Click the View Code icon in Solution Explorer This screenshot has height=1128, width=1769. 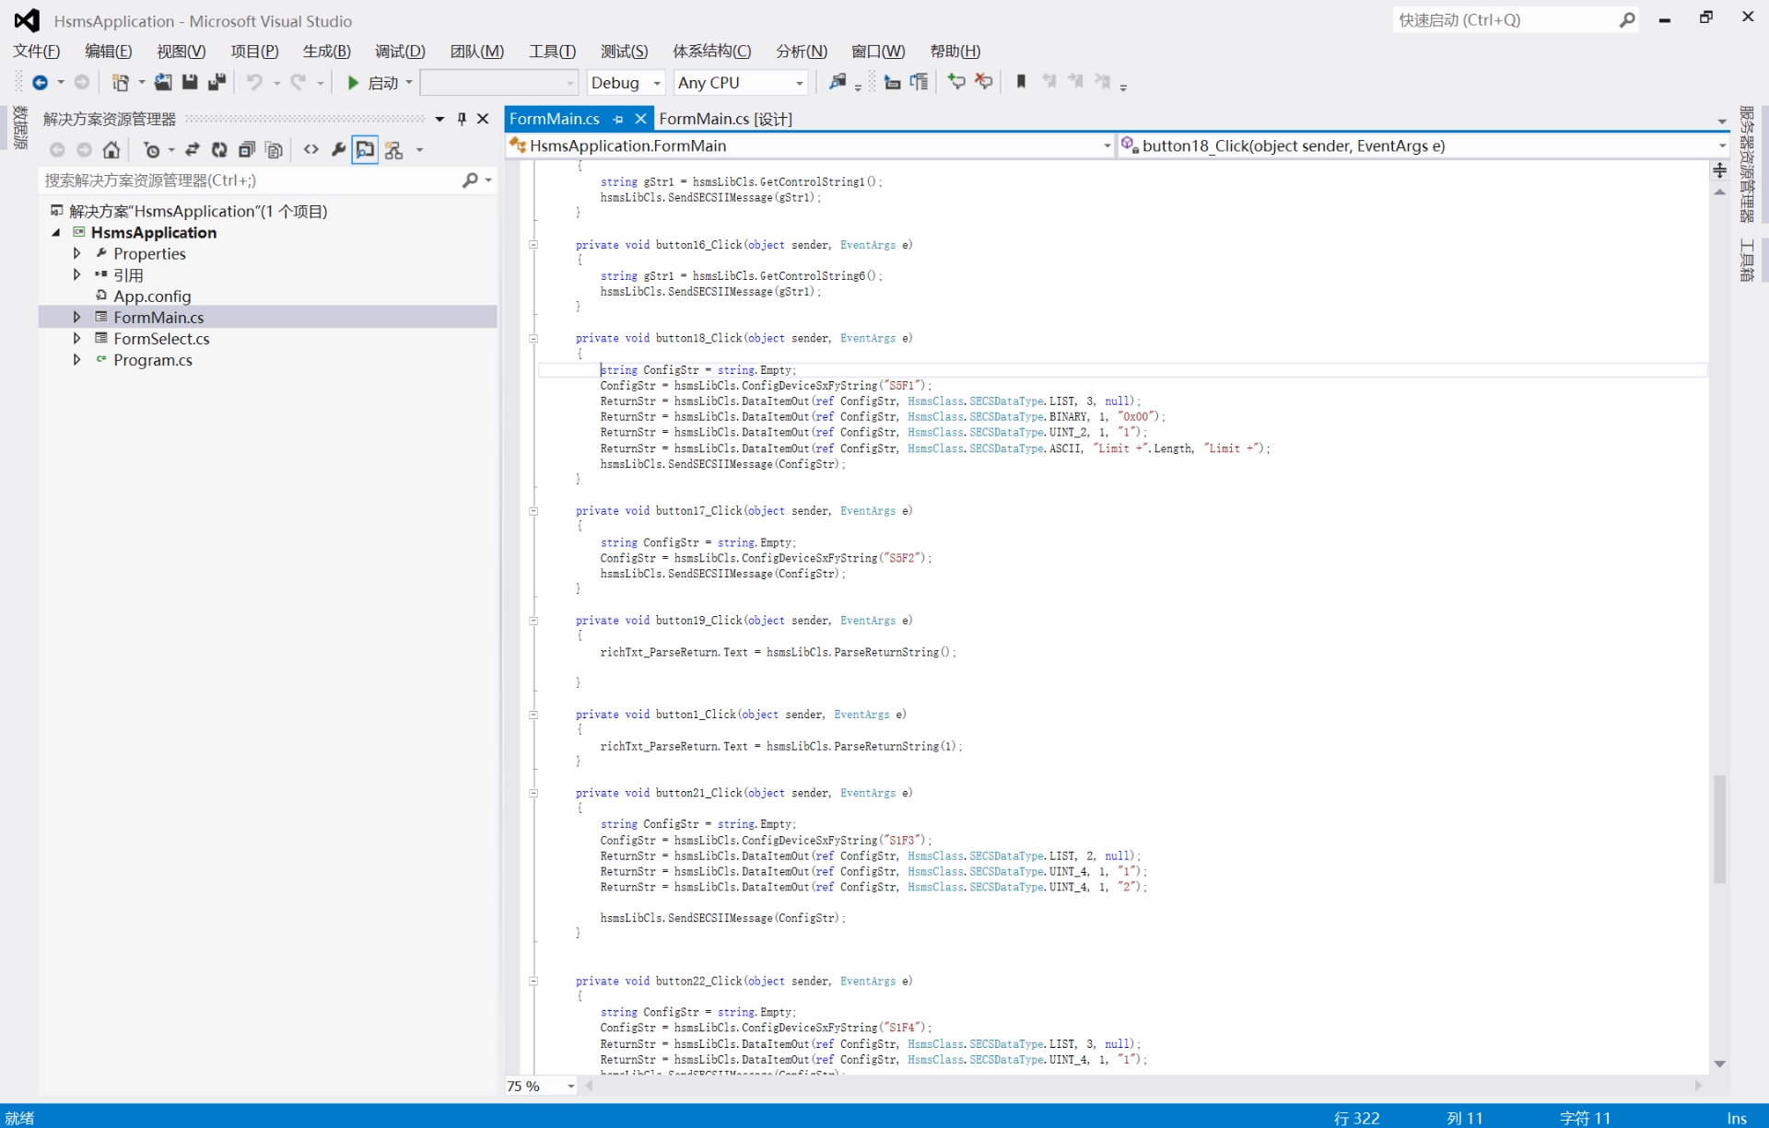tap(311, 149)
